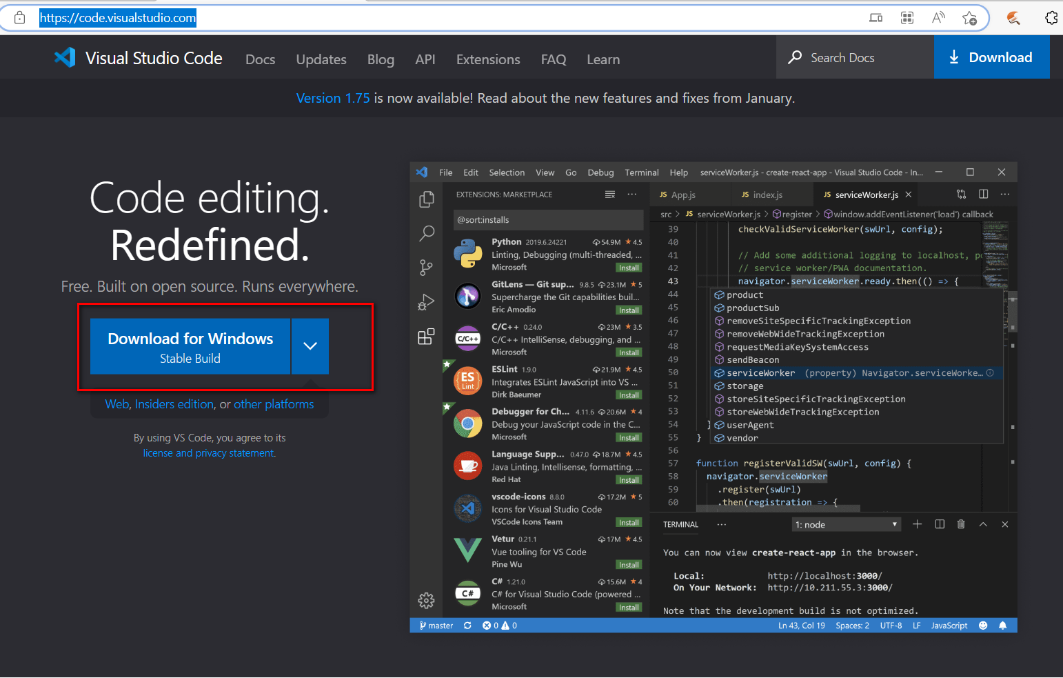Screen dimensions: 1063x678
Task: Open the Insiders edition link
Action: click(x=174, y=404)
